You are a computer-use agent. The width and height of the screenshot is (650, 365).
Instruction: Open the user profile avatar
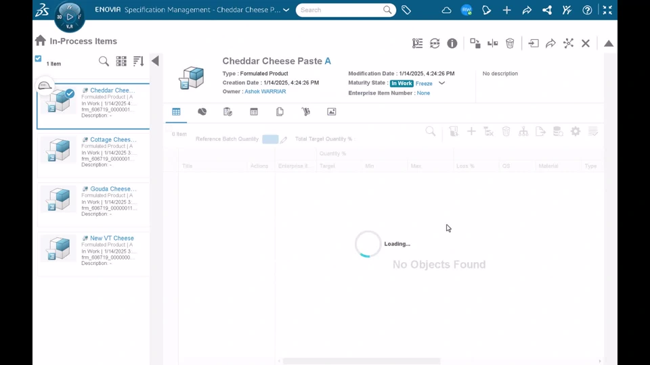tap(467, 10)
